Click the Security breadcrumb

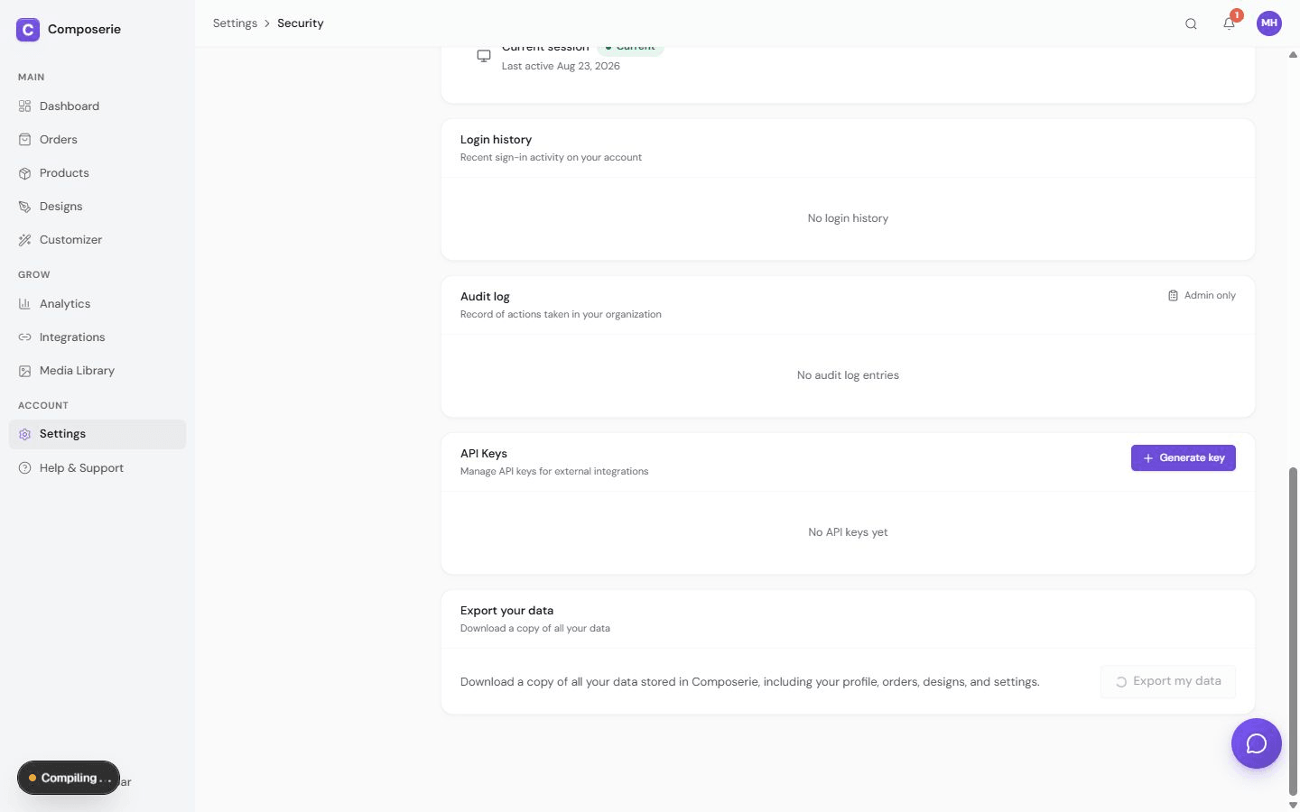301,23
